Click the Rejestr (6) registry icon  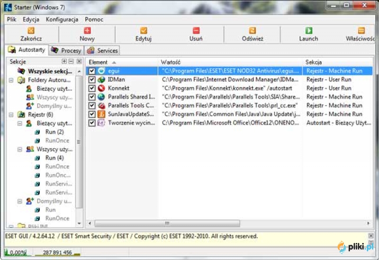[21, 115]
